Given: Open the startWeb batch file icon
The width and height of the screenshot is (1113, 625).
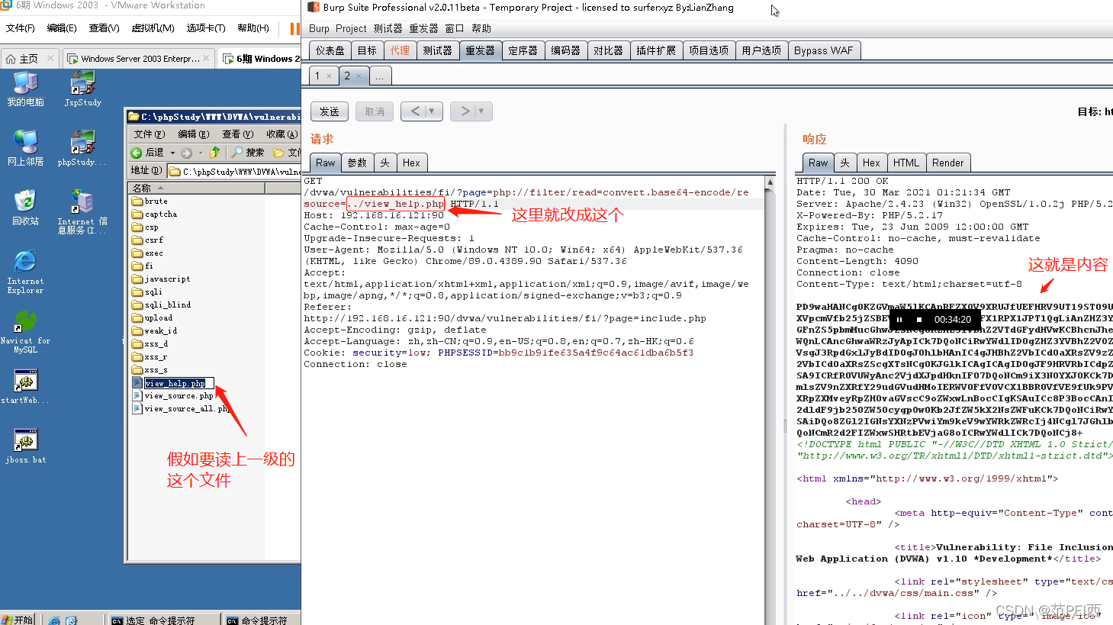Looking at the screenshot, I should tap(25, 387).
